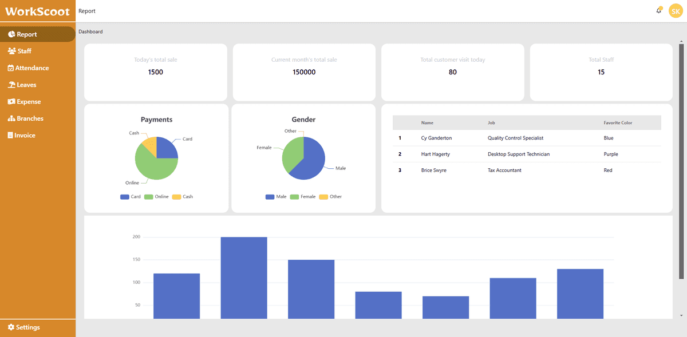This screenshot has height=337, width=687.
Task: Click the Current month's total sale value 150000
Action: (x=304, y=72)
